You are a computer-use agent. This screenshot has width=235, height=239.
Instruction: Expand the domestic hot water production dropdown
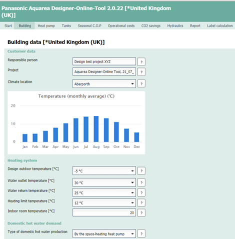[x=104, y=233]
